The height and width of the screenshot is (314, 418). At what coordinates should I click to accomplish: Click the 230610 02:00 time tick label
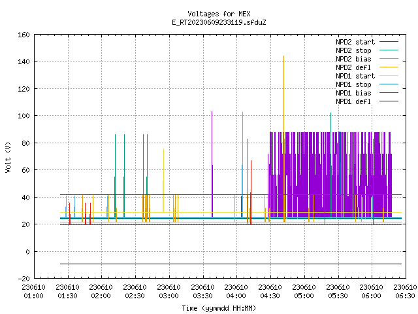101,292
